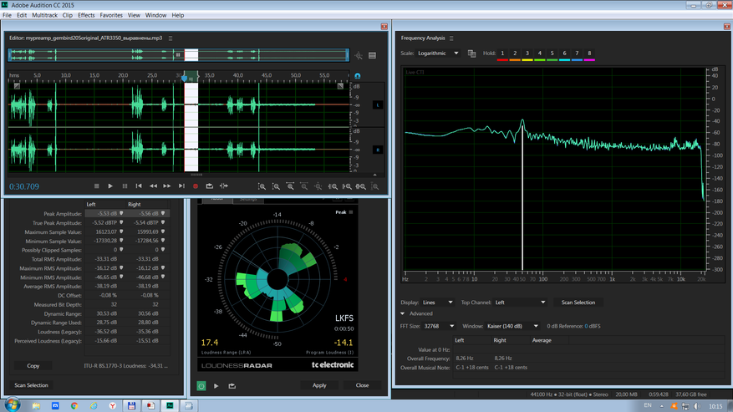This screenshot has height=412, width=733.
Task: Click Apply in Loudness Radar
Action: (319, 385)
